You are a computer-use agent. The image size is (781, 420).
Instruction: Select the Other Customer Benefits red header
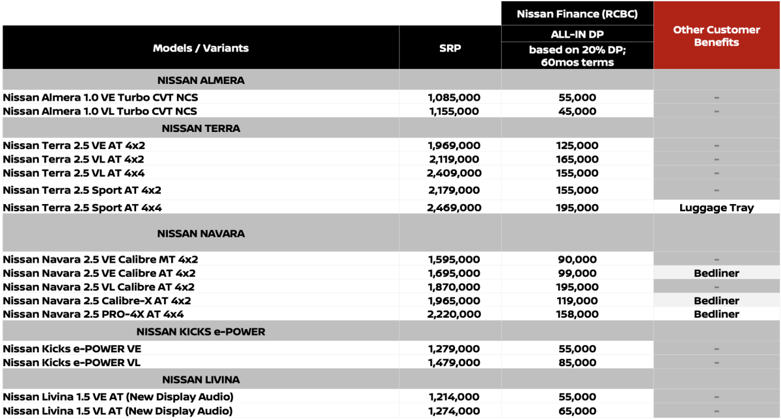click(717, 36)
